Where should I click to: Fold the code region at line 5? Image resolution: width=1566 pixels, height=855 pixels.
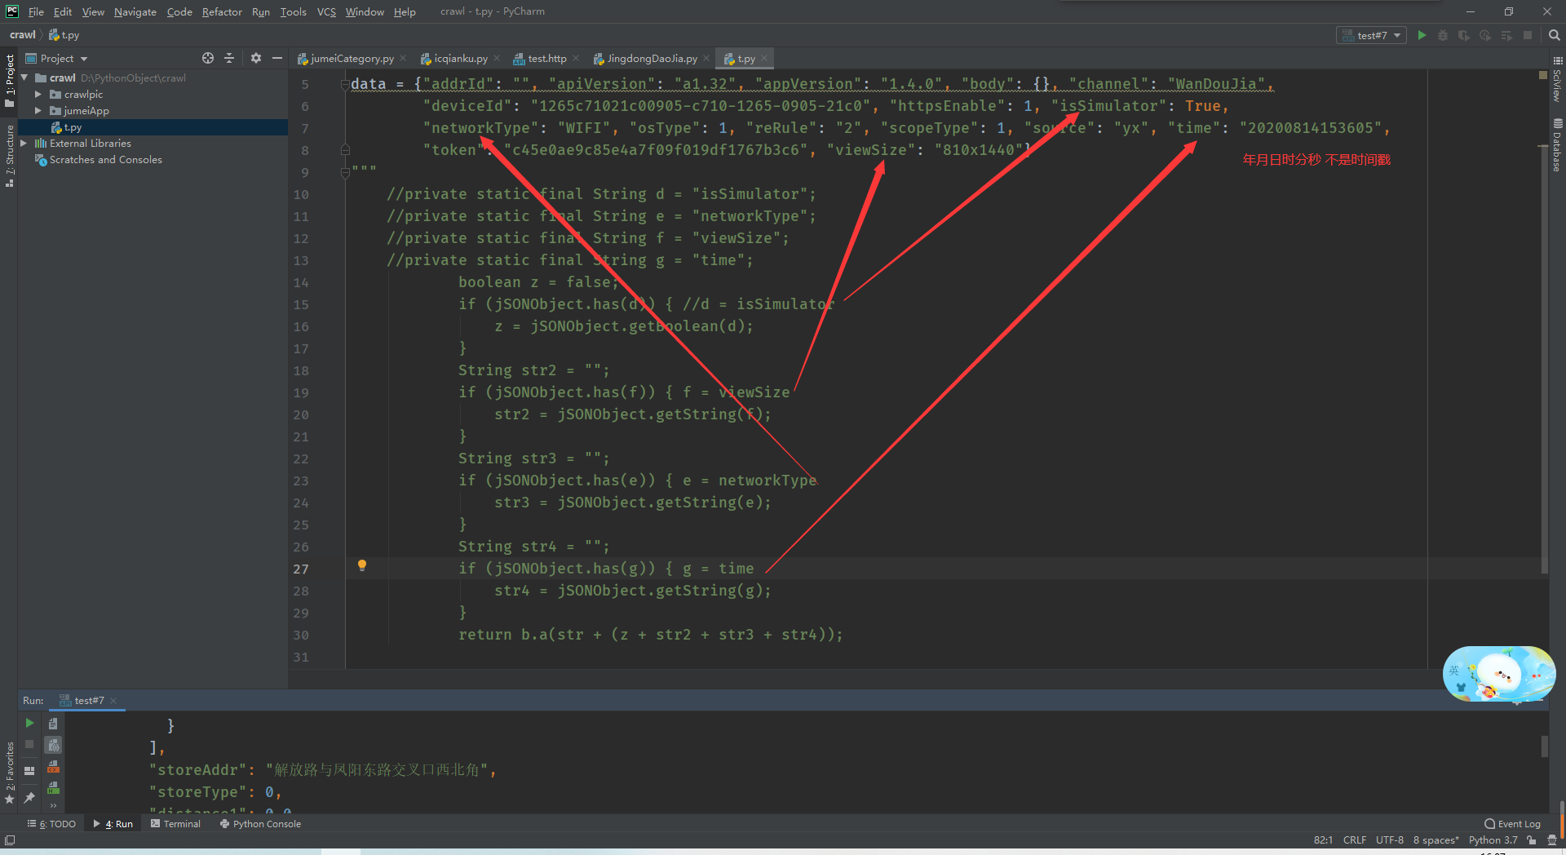click(x=345, y=84)
